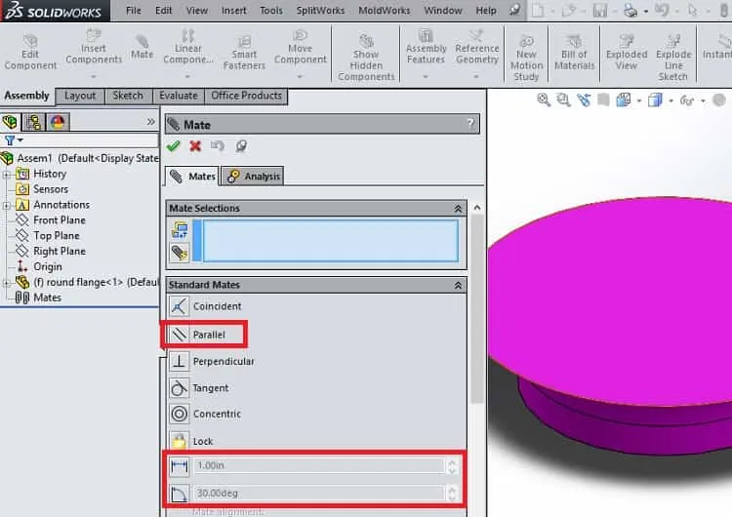This screenshot has height=517, width=732.
Task: Collapse the Mate Selections section
Action: tap(458, 209)
